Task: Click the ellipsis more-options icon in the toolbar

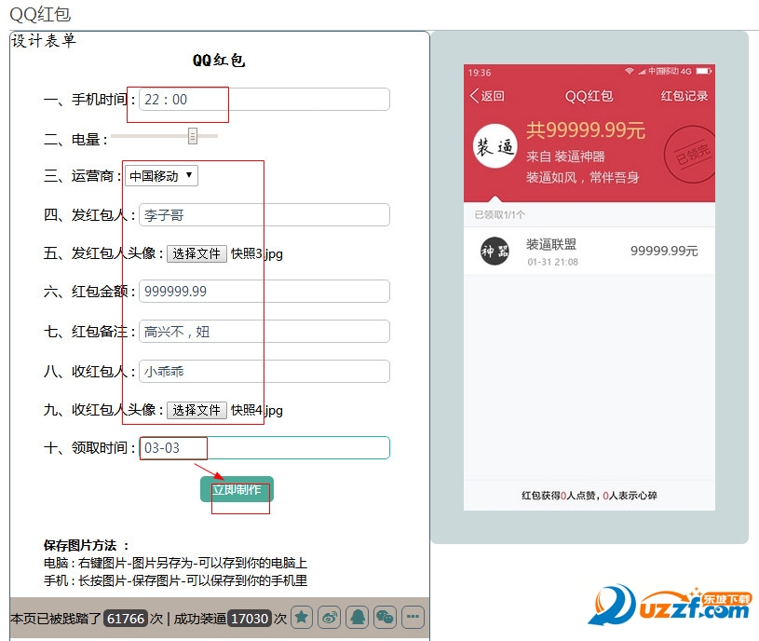Action: (413, 618)
